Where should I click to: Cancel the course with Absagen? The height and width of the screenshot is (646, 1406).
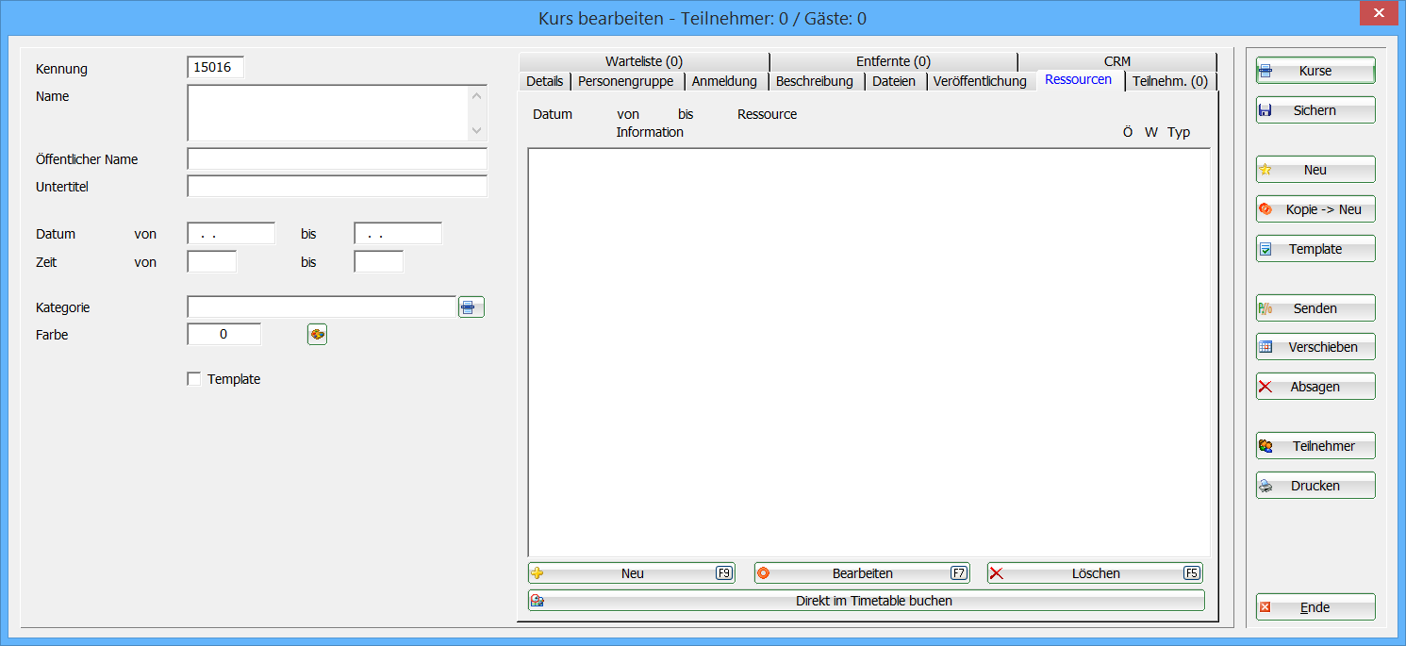coord(1315,387)
